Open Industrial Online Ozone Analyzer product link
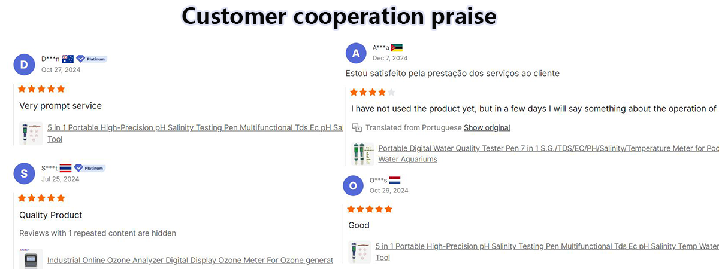 coord(190,260)
